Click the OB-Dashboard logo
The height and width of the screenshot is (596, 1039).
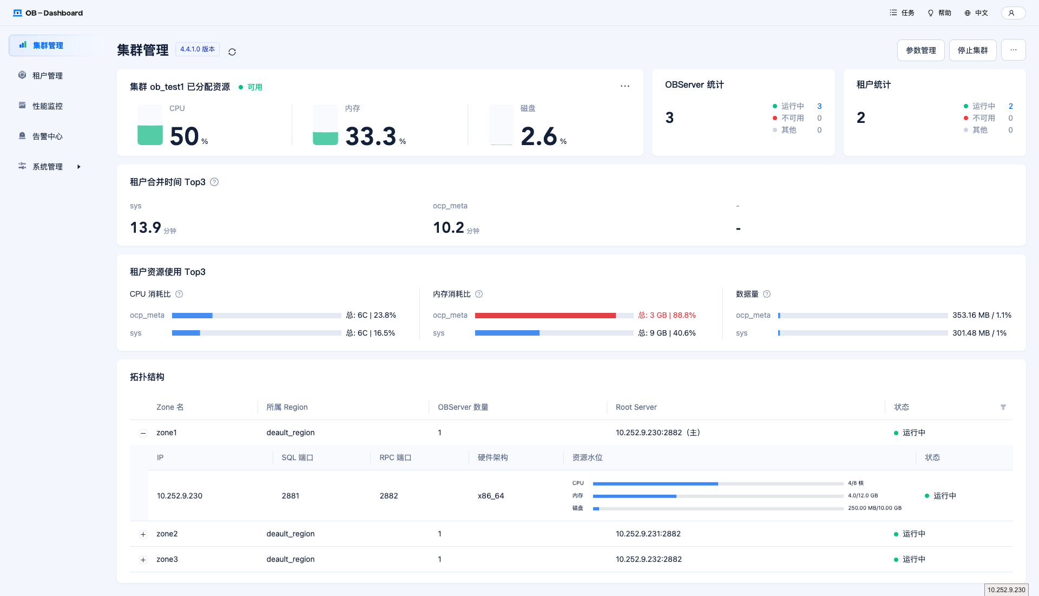pyautogui.click(x=48, y=13)
